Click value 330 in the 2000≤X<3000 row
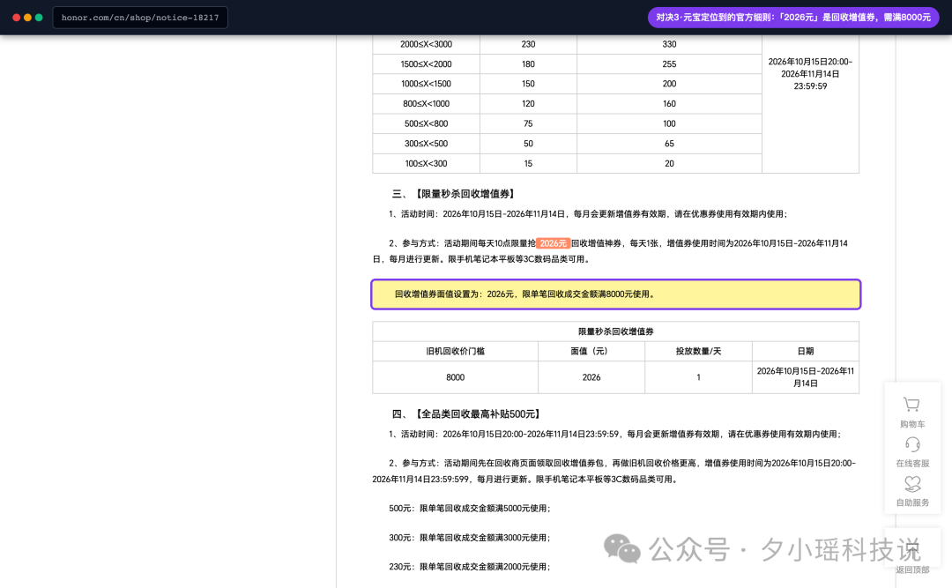952x588 pixels. 669,44
